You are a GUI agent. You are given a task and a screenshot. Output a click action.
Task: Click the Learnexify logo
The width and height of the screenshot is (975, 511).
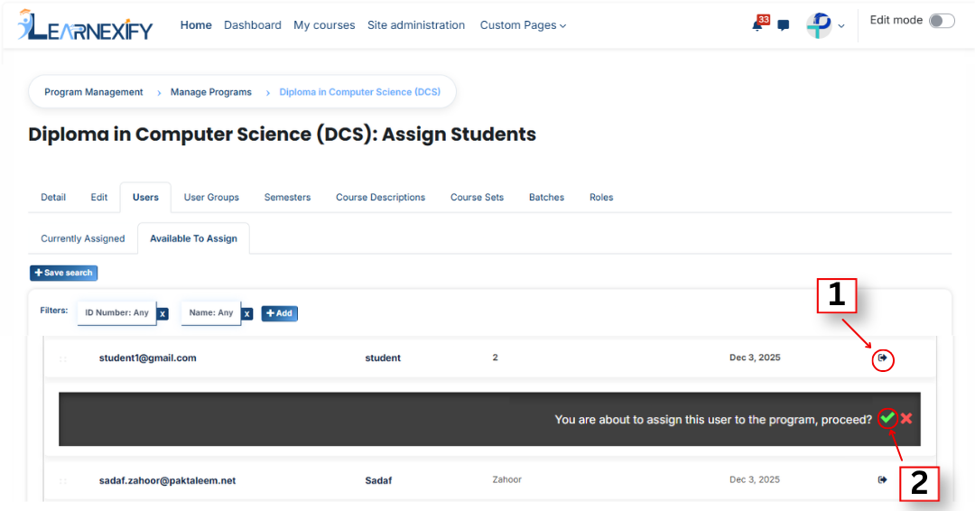(x=85, y=25)
